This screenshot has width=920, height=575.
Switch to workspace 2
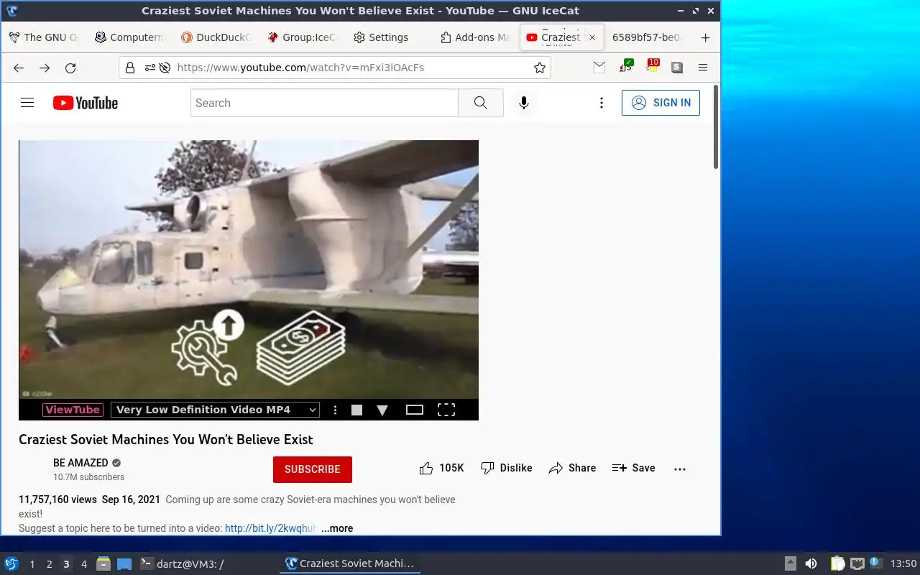coord(49,564)
